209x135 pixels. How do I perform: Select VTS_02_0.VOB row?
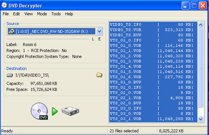153,93
